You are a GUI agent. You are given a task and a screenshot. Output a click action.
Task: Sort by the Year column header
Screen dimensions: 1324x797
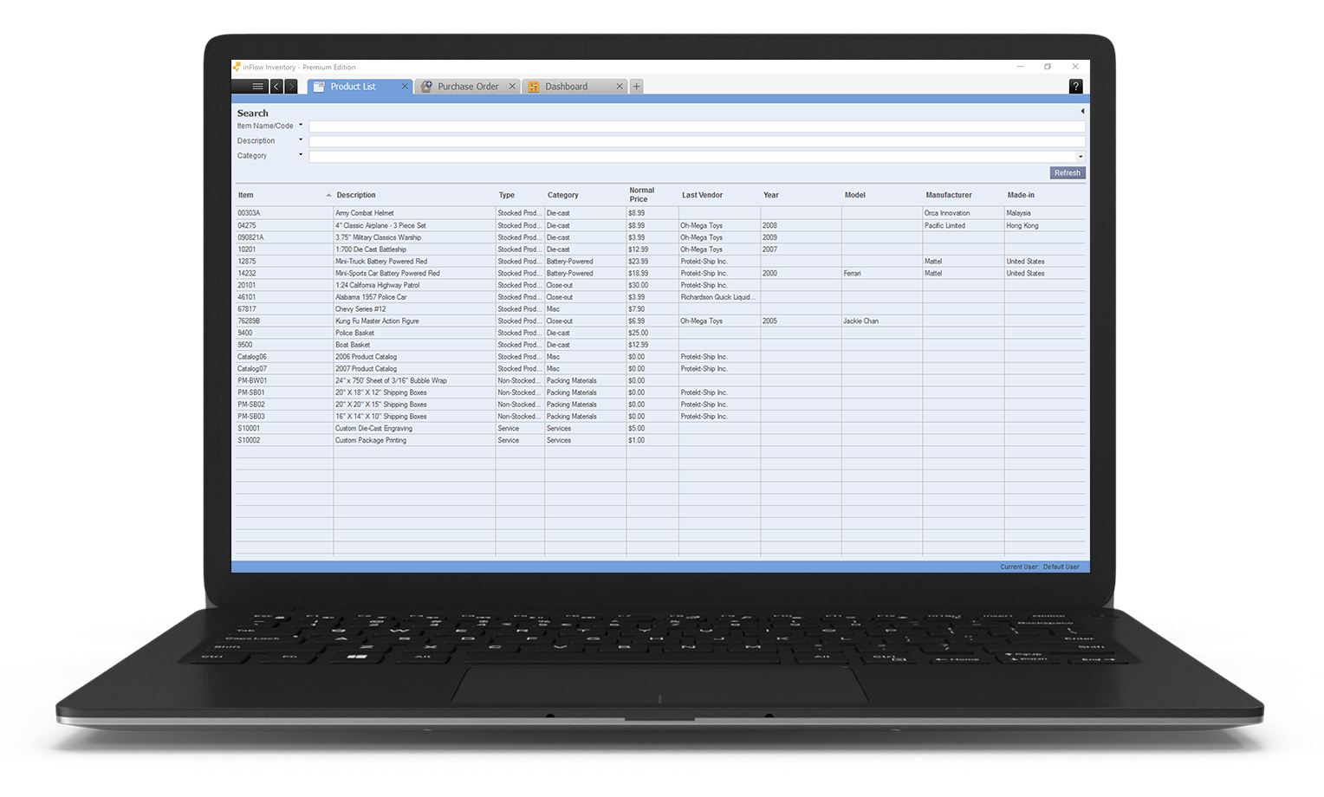click(x=801, y=195)
